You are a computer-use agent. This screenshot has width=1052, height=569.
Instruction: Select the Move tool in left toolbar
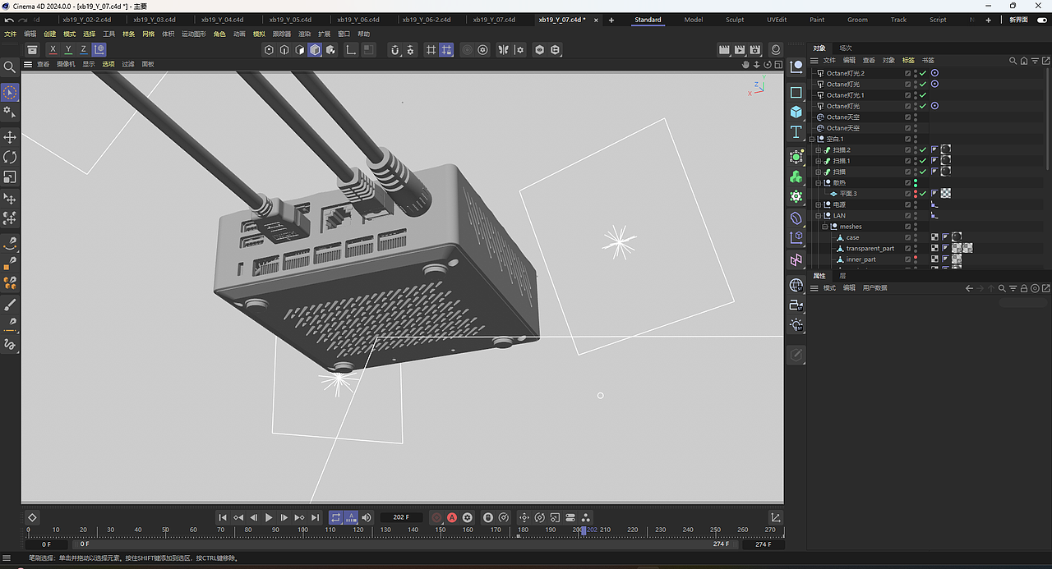[10, 137]
